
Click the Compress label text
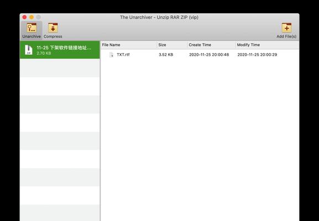53,36
